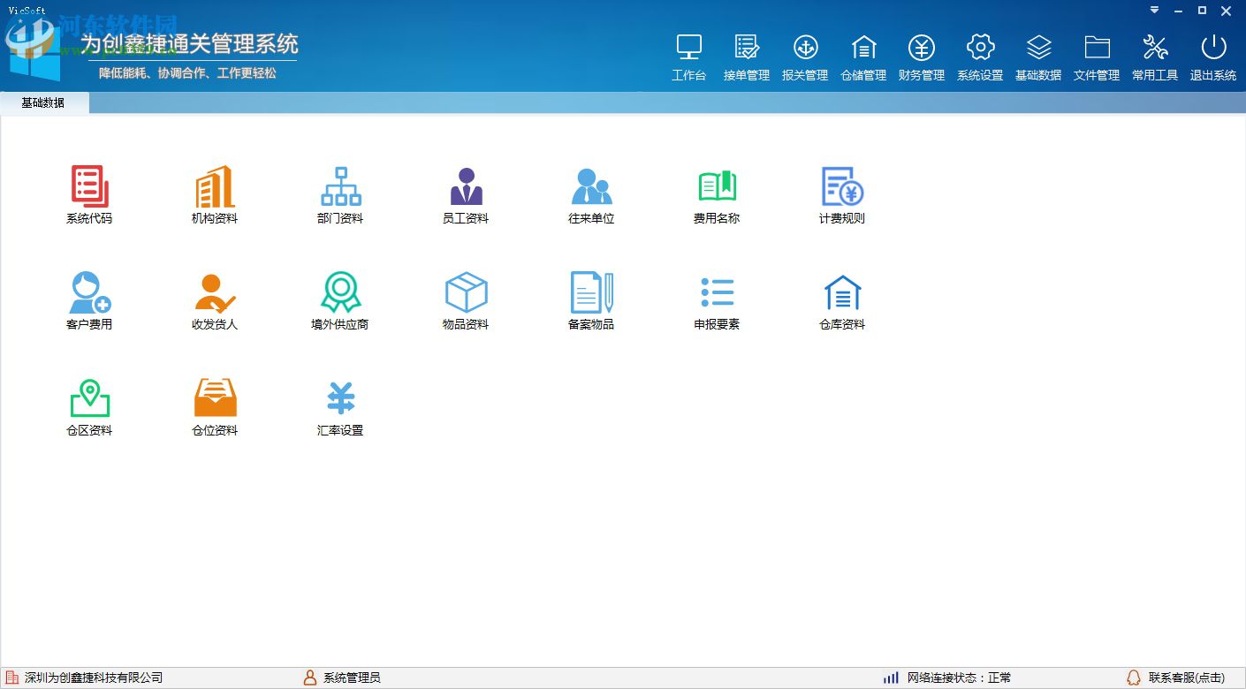Open the 系统代码 icon
The height and width of the screenshot is (689, 1246).
pos(89,187)
